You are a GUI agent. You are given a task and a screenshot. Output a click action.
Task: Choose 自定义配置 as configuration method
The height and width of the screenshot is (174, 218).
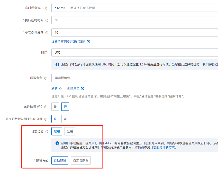81,161
